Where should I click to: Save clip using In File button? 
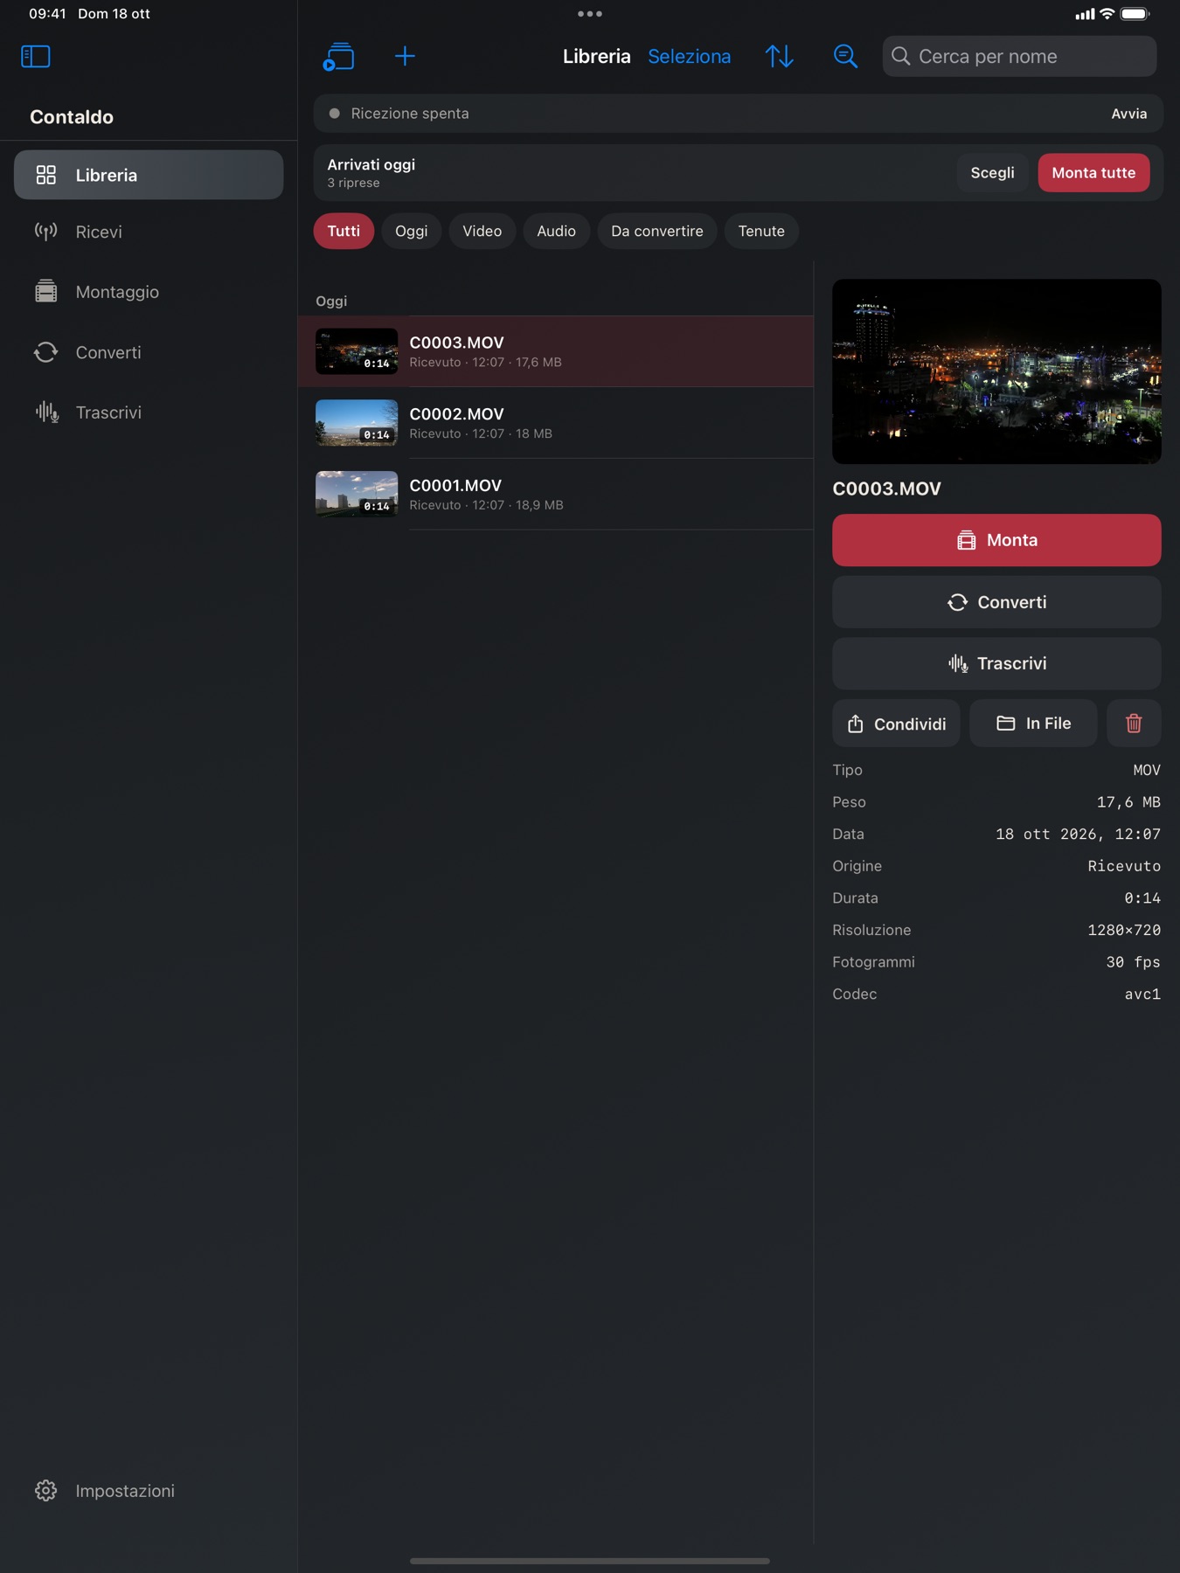pyautogui.click(x=1033, y=723)
